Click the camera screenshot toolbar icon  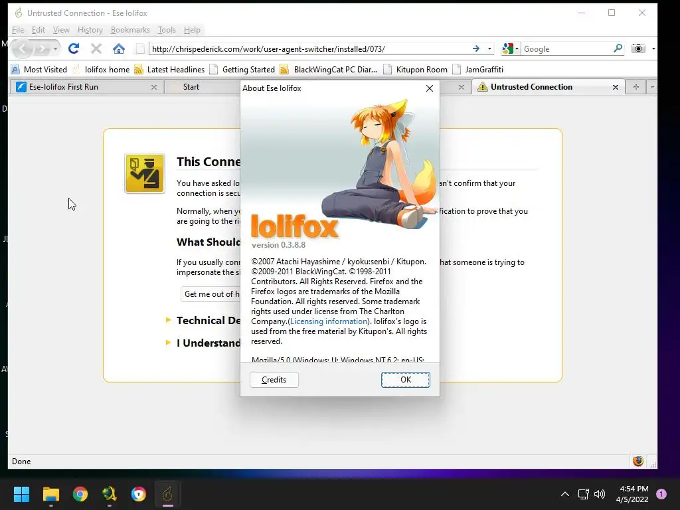(x=638, y=48)
